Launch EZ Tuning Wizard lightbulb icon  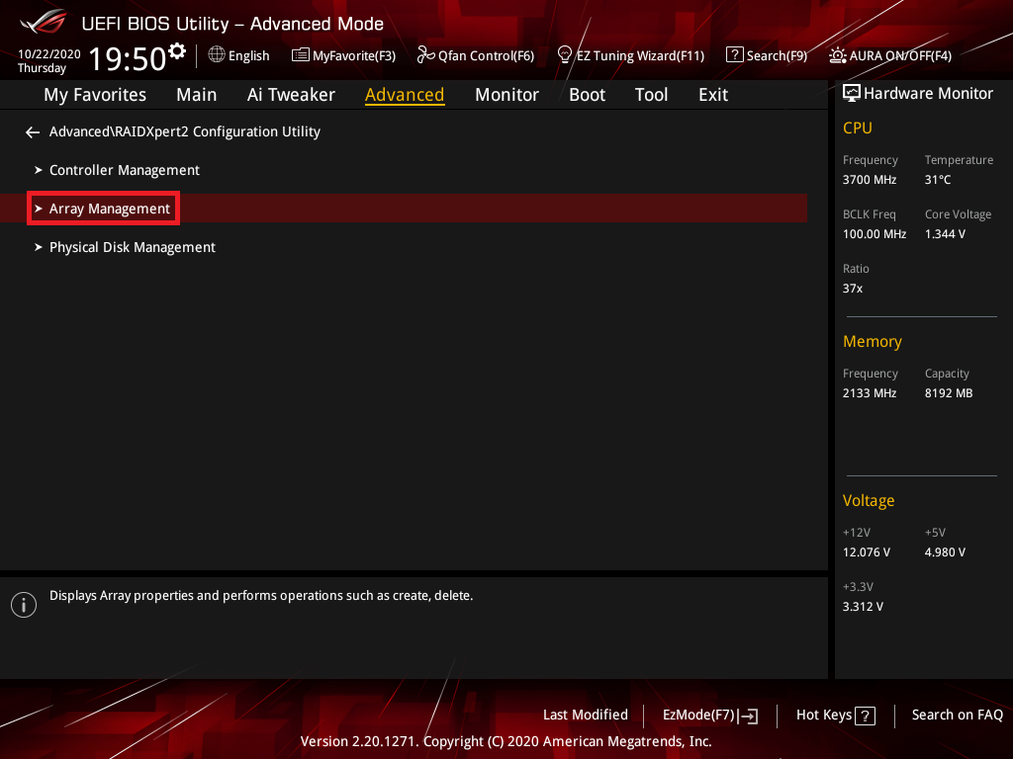coord(565,55)
